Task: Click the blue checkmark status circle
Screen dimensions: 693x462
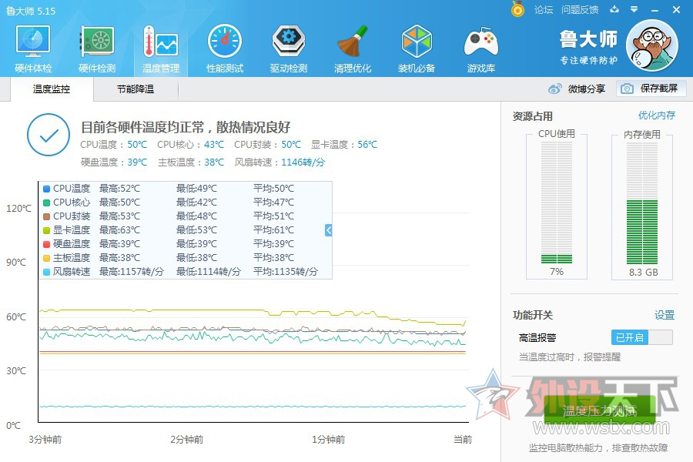Action: pos(49,135)
